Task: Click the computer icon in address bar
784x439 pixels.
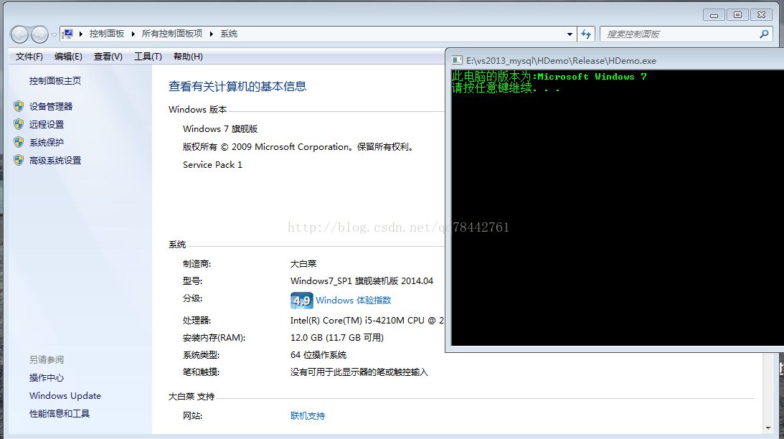Action: (x=67, y=34)
